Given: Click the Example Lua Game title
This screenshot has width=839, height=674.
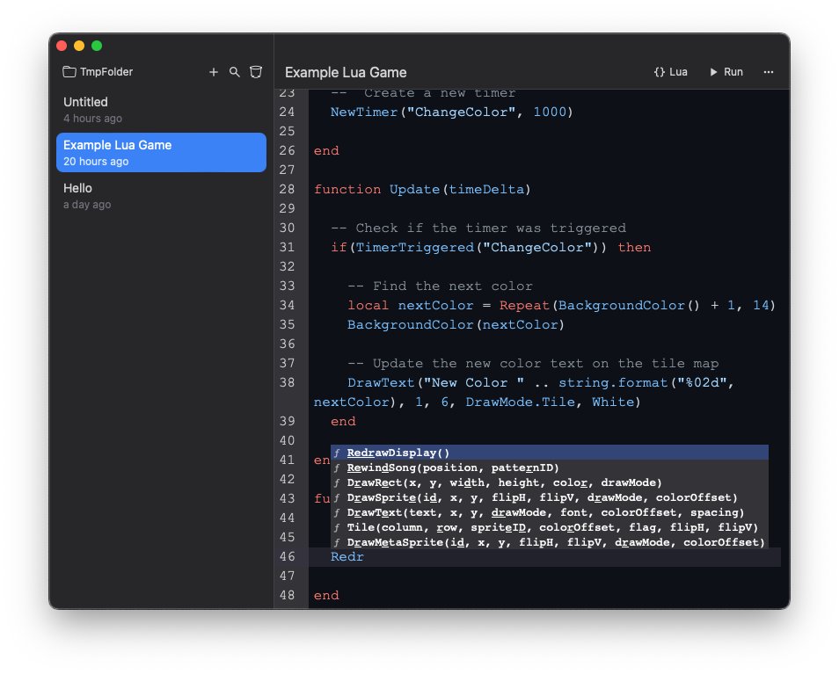Looking at the screenshot, I should pos(346,72).
